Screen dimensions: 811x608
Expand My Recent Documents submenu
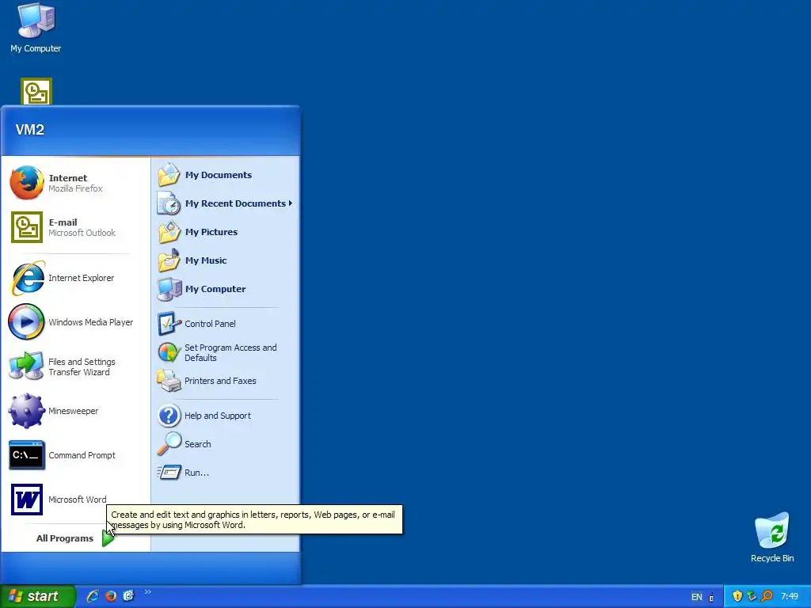(225, 203)
